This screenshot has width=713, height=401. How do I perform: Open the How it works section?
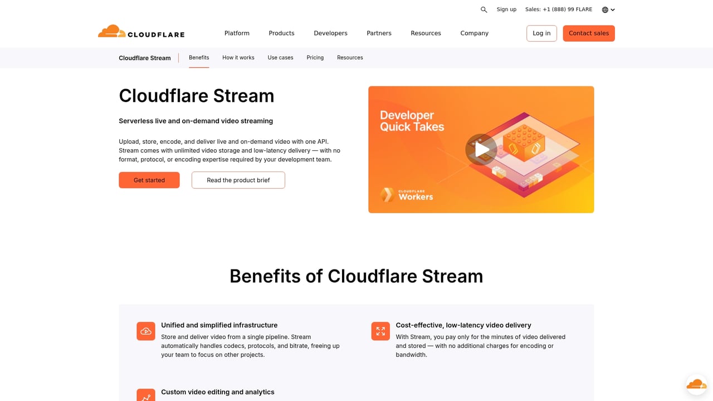[238, 57]
